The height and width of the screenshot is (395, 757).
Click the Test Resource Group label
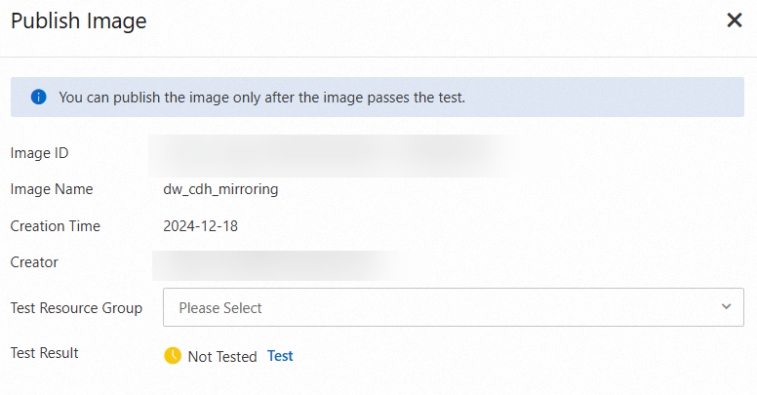click(76, 308)
